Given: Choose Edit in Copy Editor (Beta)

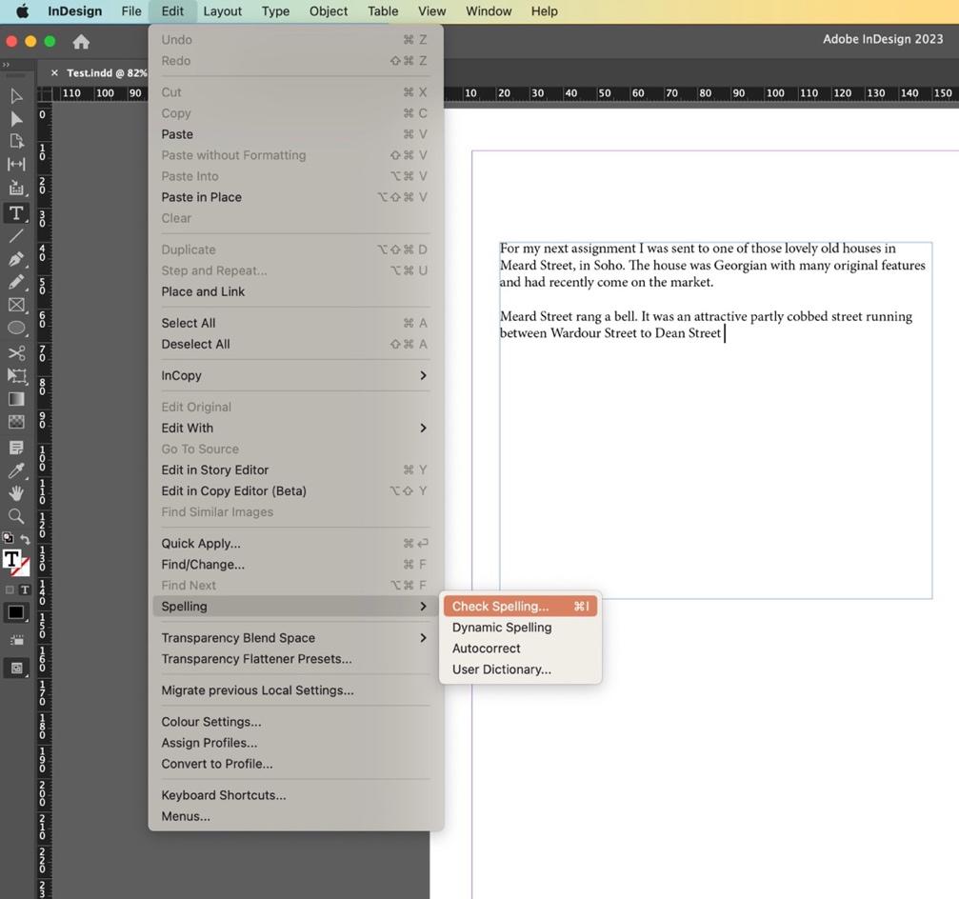Looking at the screenshot, I should (295, 491).
